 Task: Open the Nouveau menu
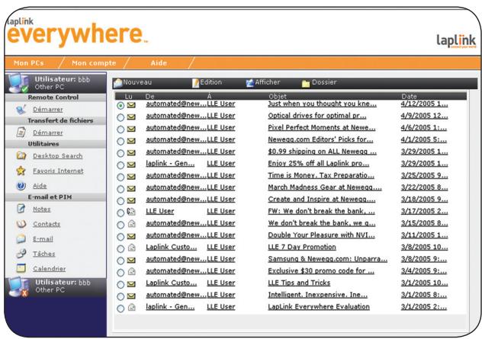137,82
